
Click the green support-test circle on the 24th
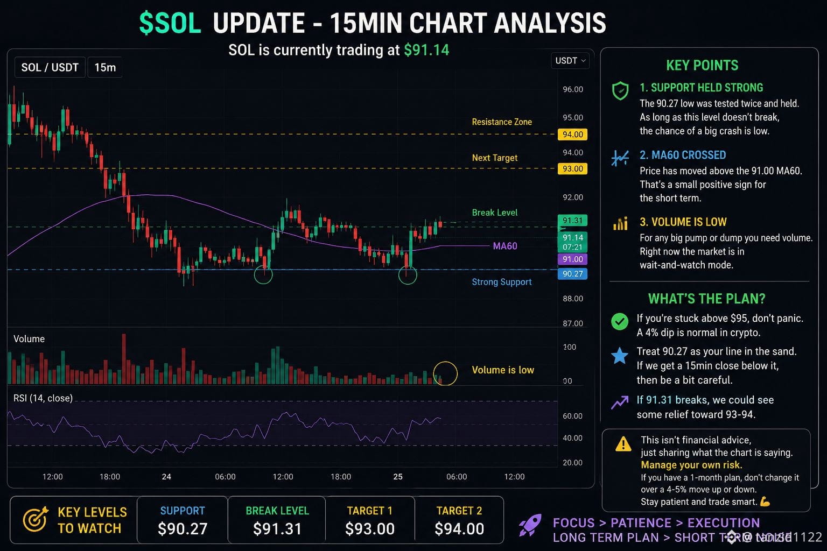click(x=263, y=274)
